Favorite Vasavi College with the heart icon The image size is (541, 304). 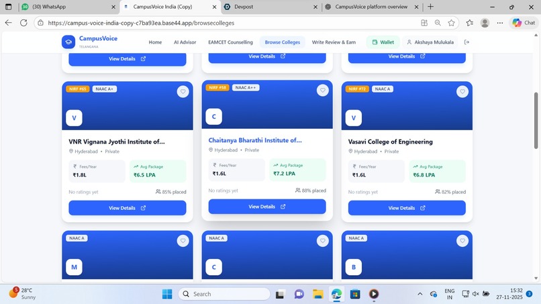tap(462, 92)
